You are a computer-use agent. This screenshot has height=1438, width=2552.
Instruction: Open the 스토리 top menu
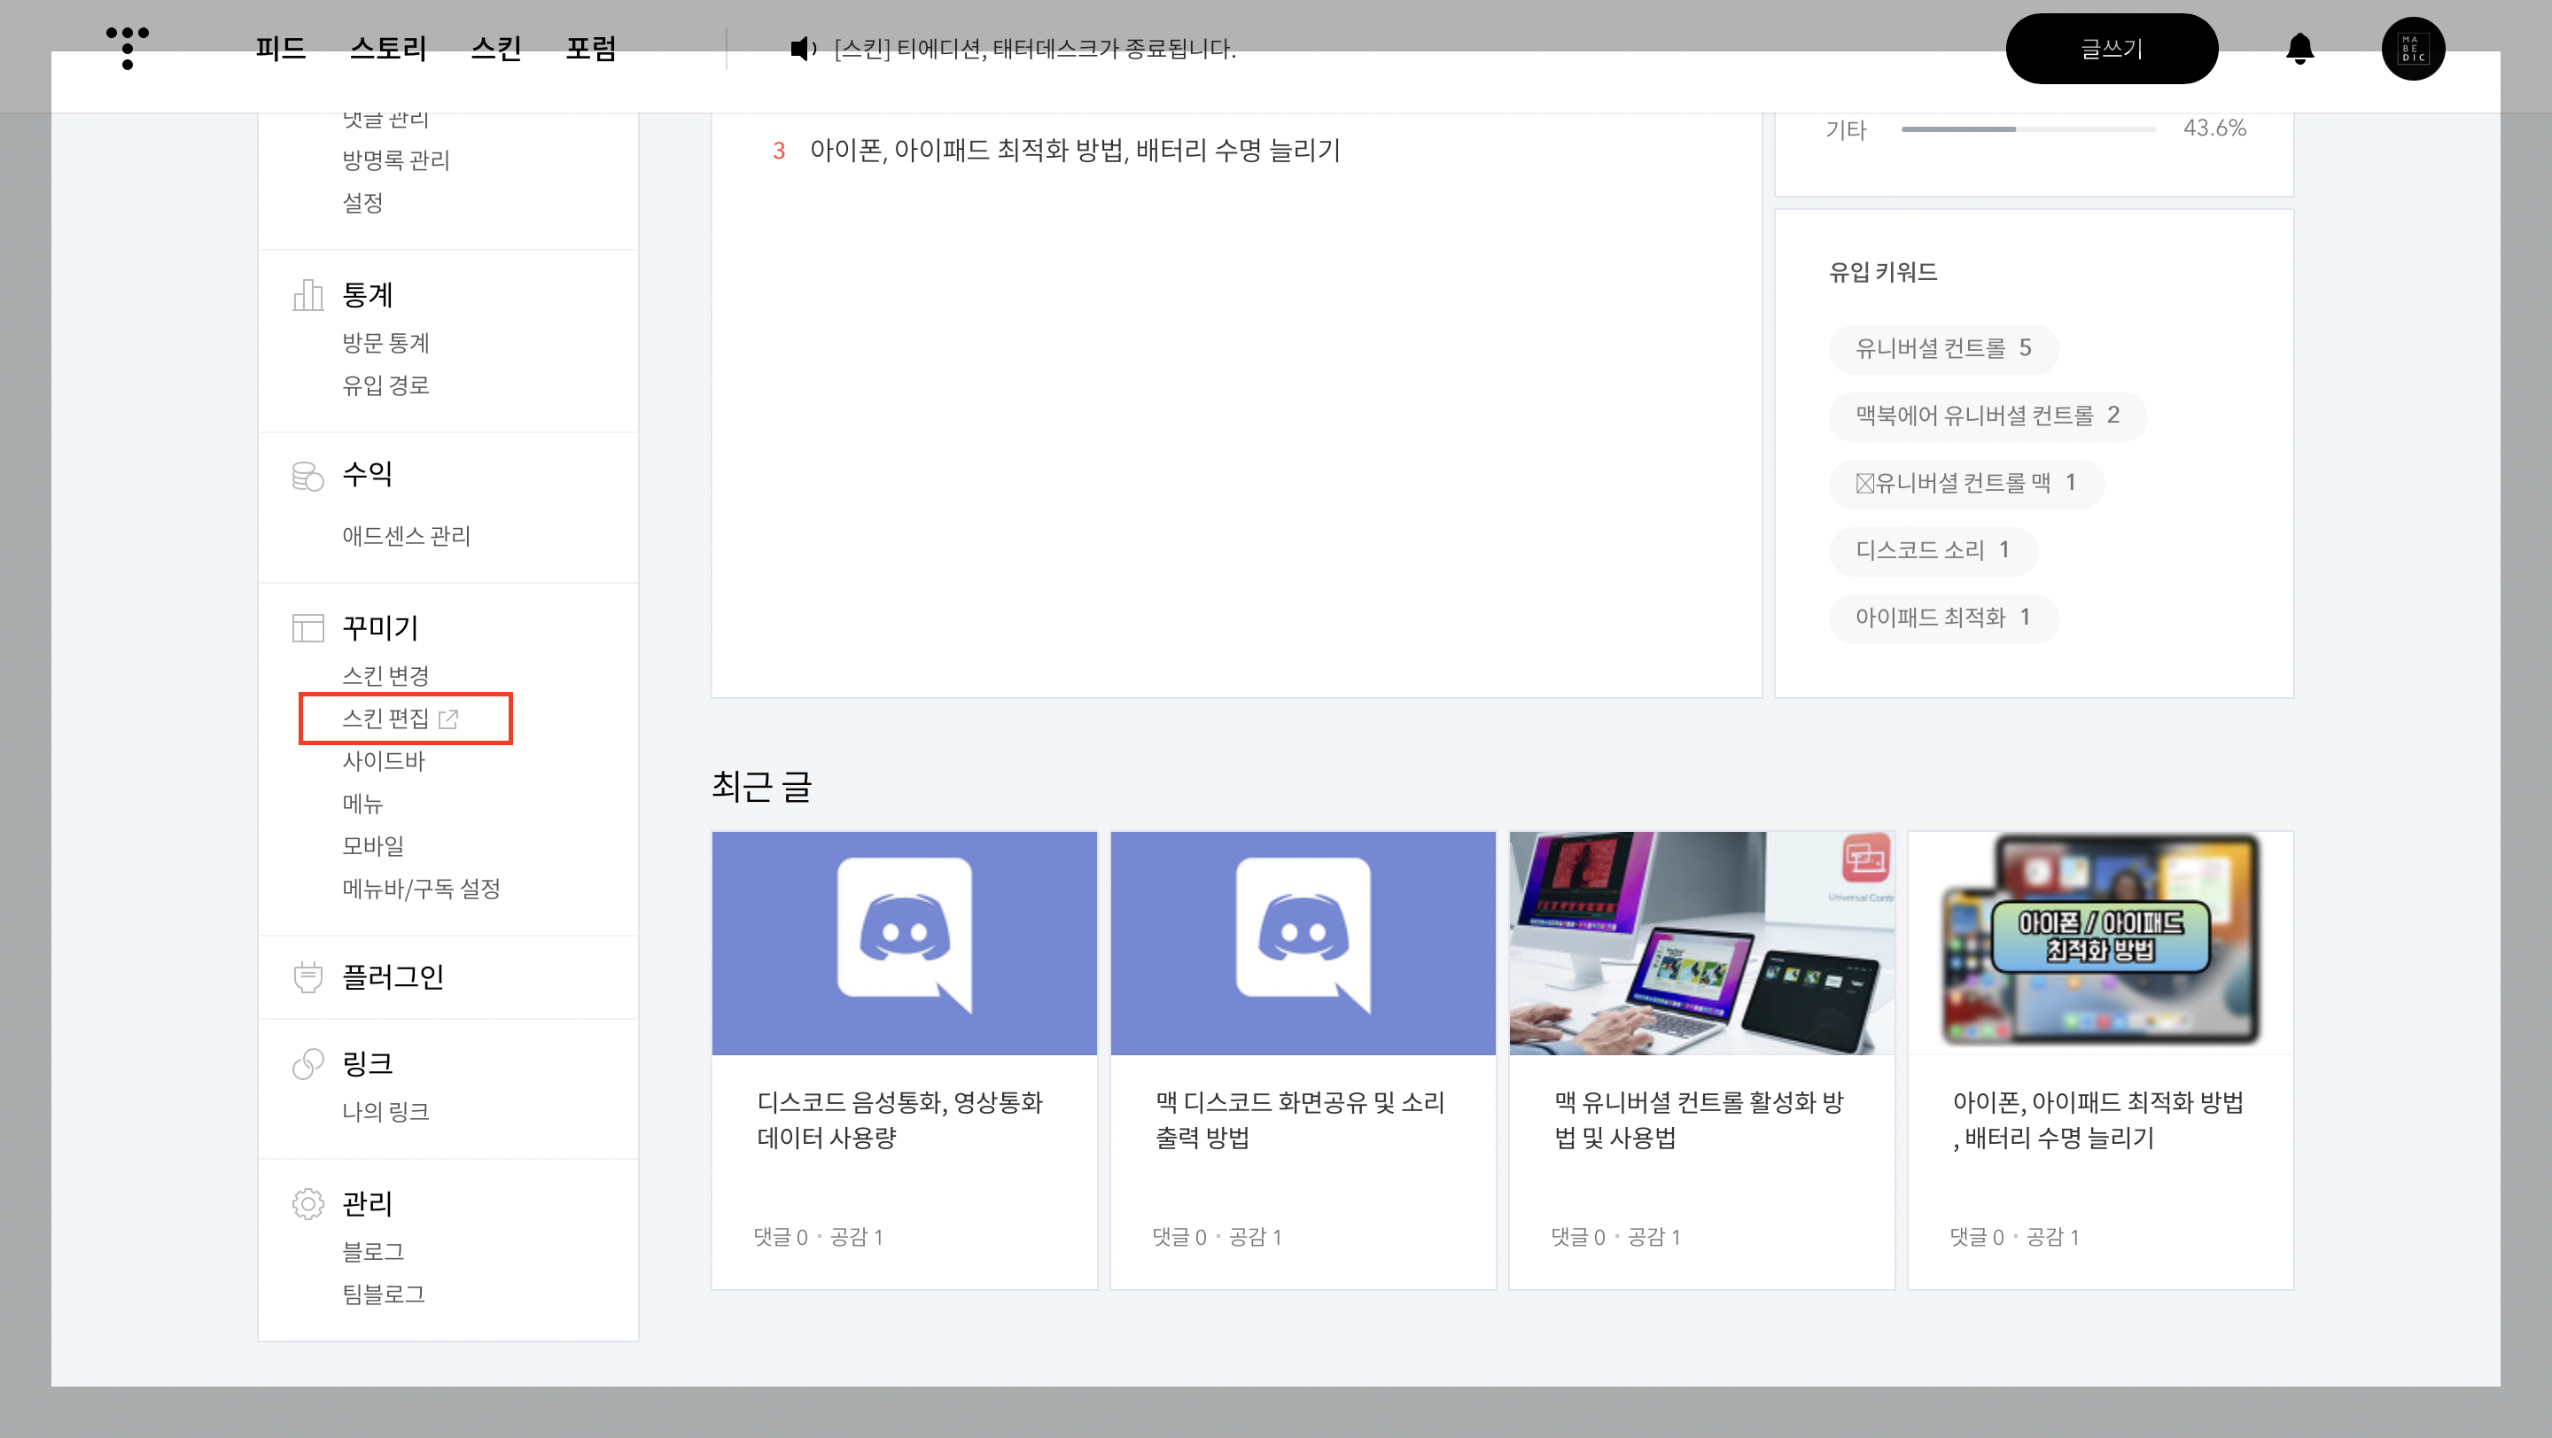pyautogui.click(x=387, y=49)
